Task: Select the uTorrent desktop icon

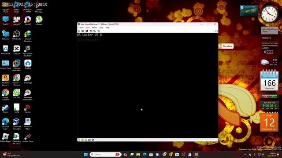Action: point(39,21)
